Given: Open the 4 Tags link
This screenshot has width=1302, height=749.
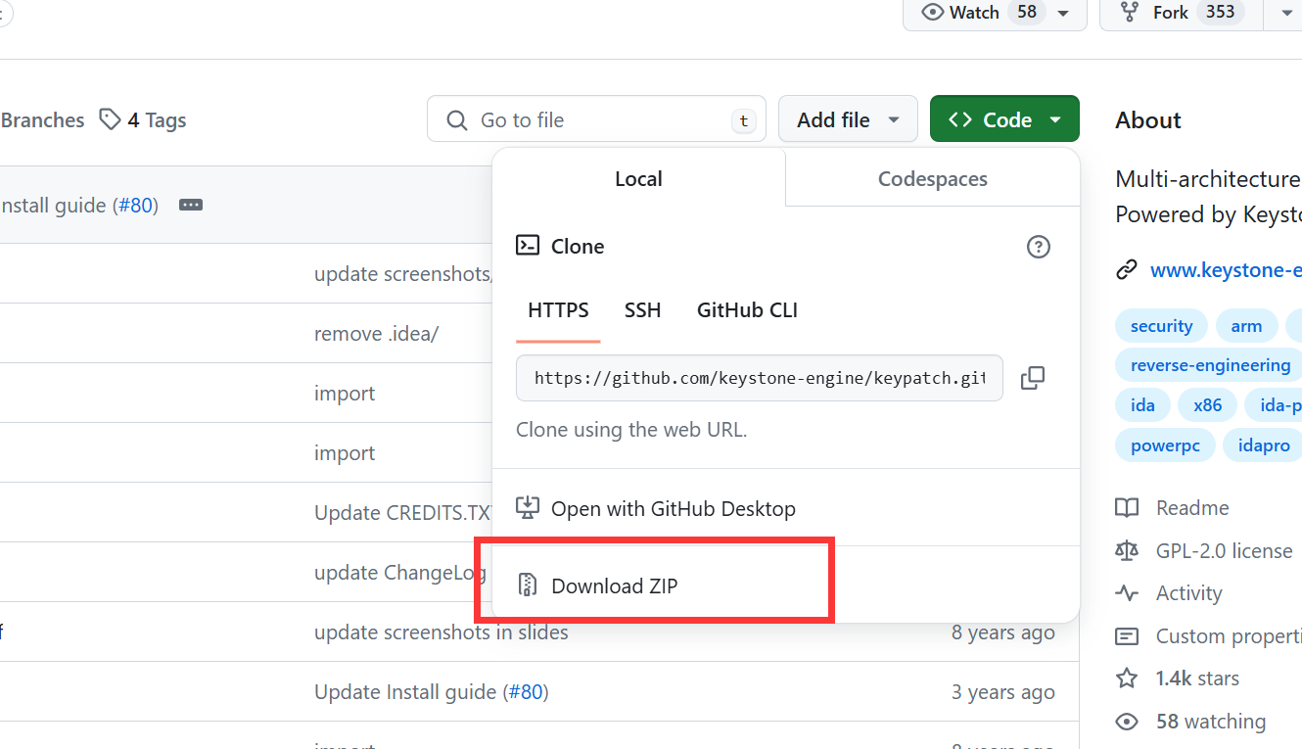Looking at the screenshot, I should coord(143,120).
